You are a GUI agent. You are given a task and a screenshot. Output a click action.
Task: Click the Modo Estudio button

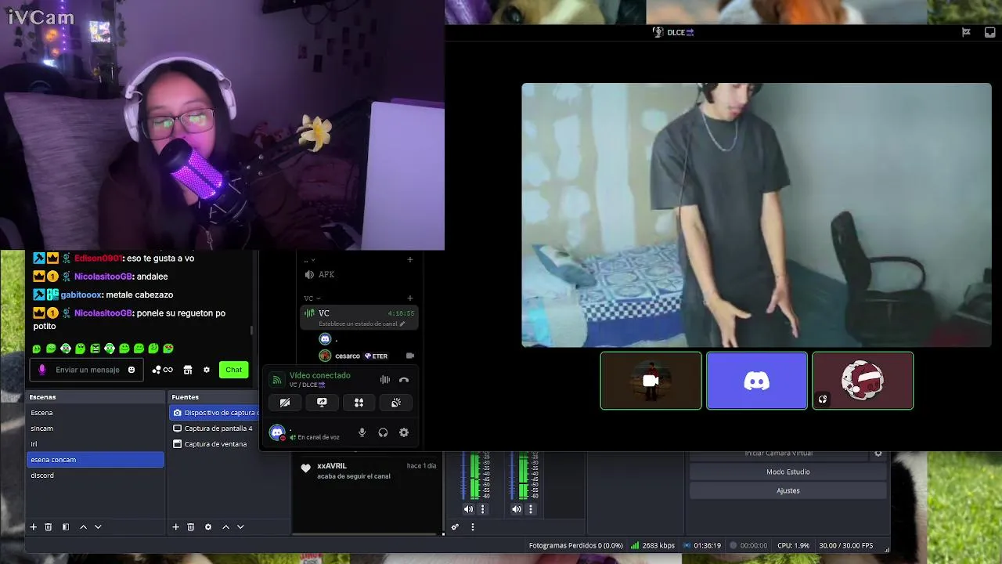[788, 472]
